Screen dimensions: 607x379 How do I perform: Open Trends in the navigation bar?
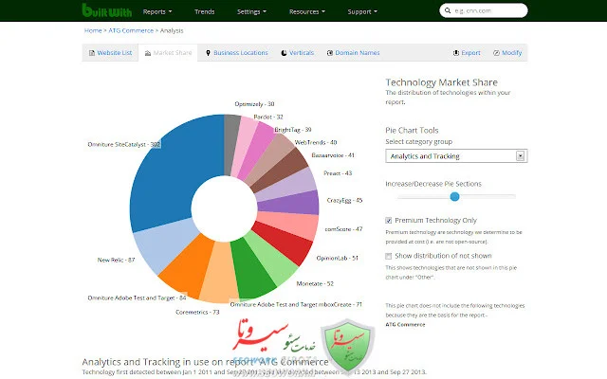pyautogui.click(x=205, y=12)
